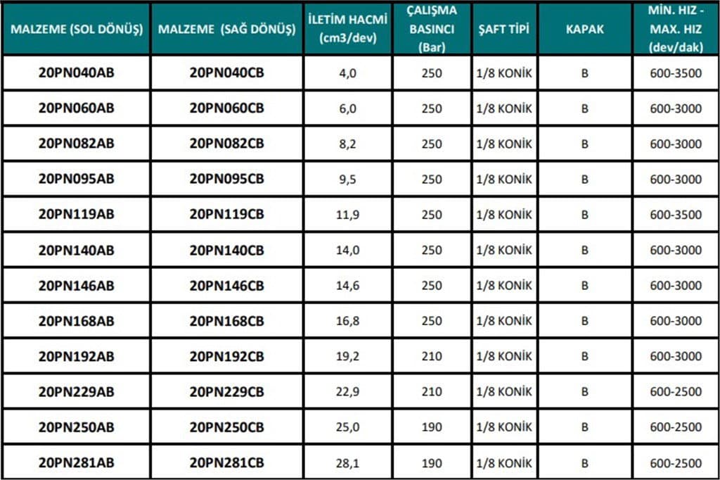The width and height of the screenshot is (720, 480).
Task: Click the İLETİM HACMİ column header
Action: tap(347, 30)
